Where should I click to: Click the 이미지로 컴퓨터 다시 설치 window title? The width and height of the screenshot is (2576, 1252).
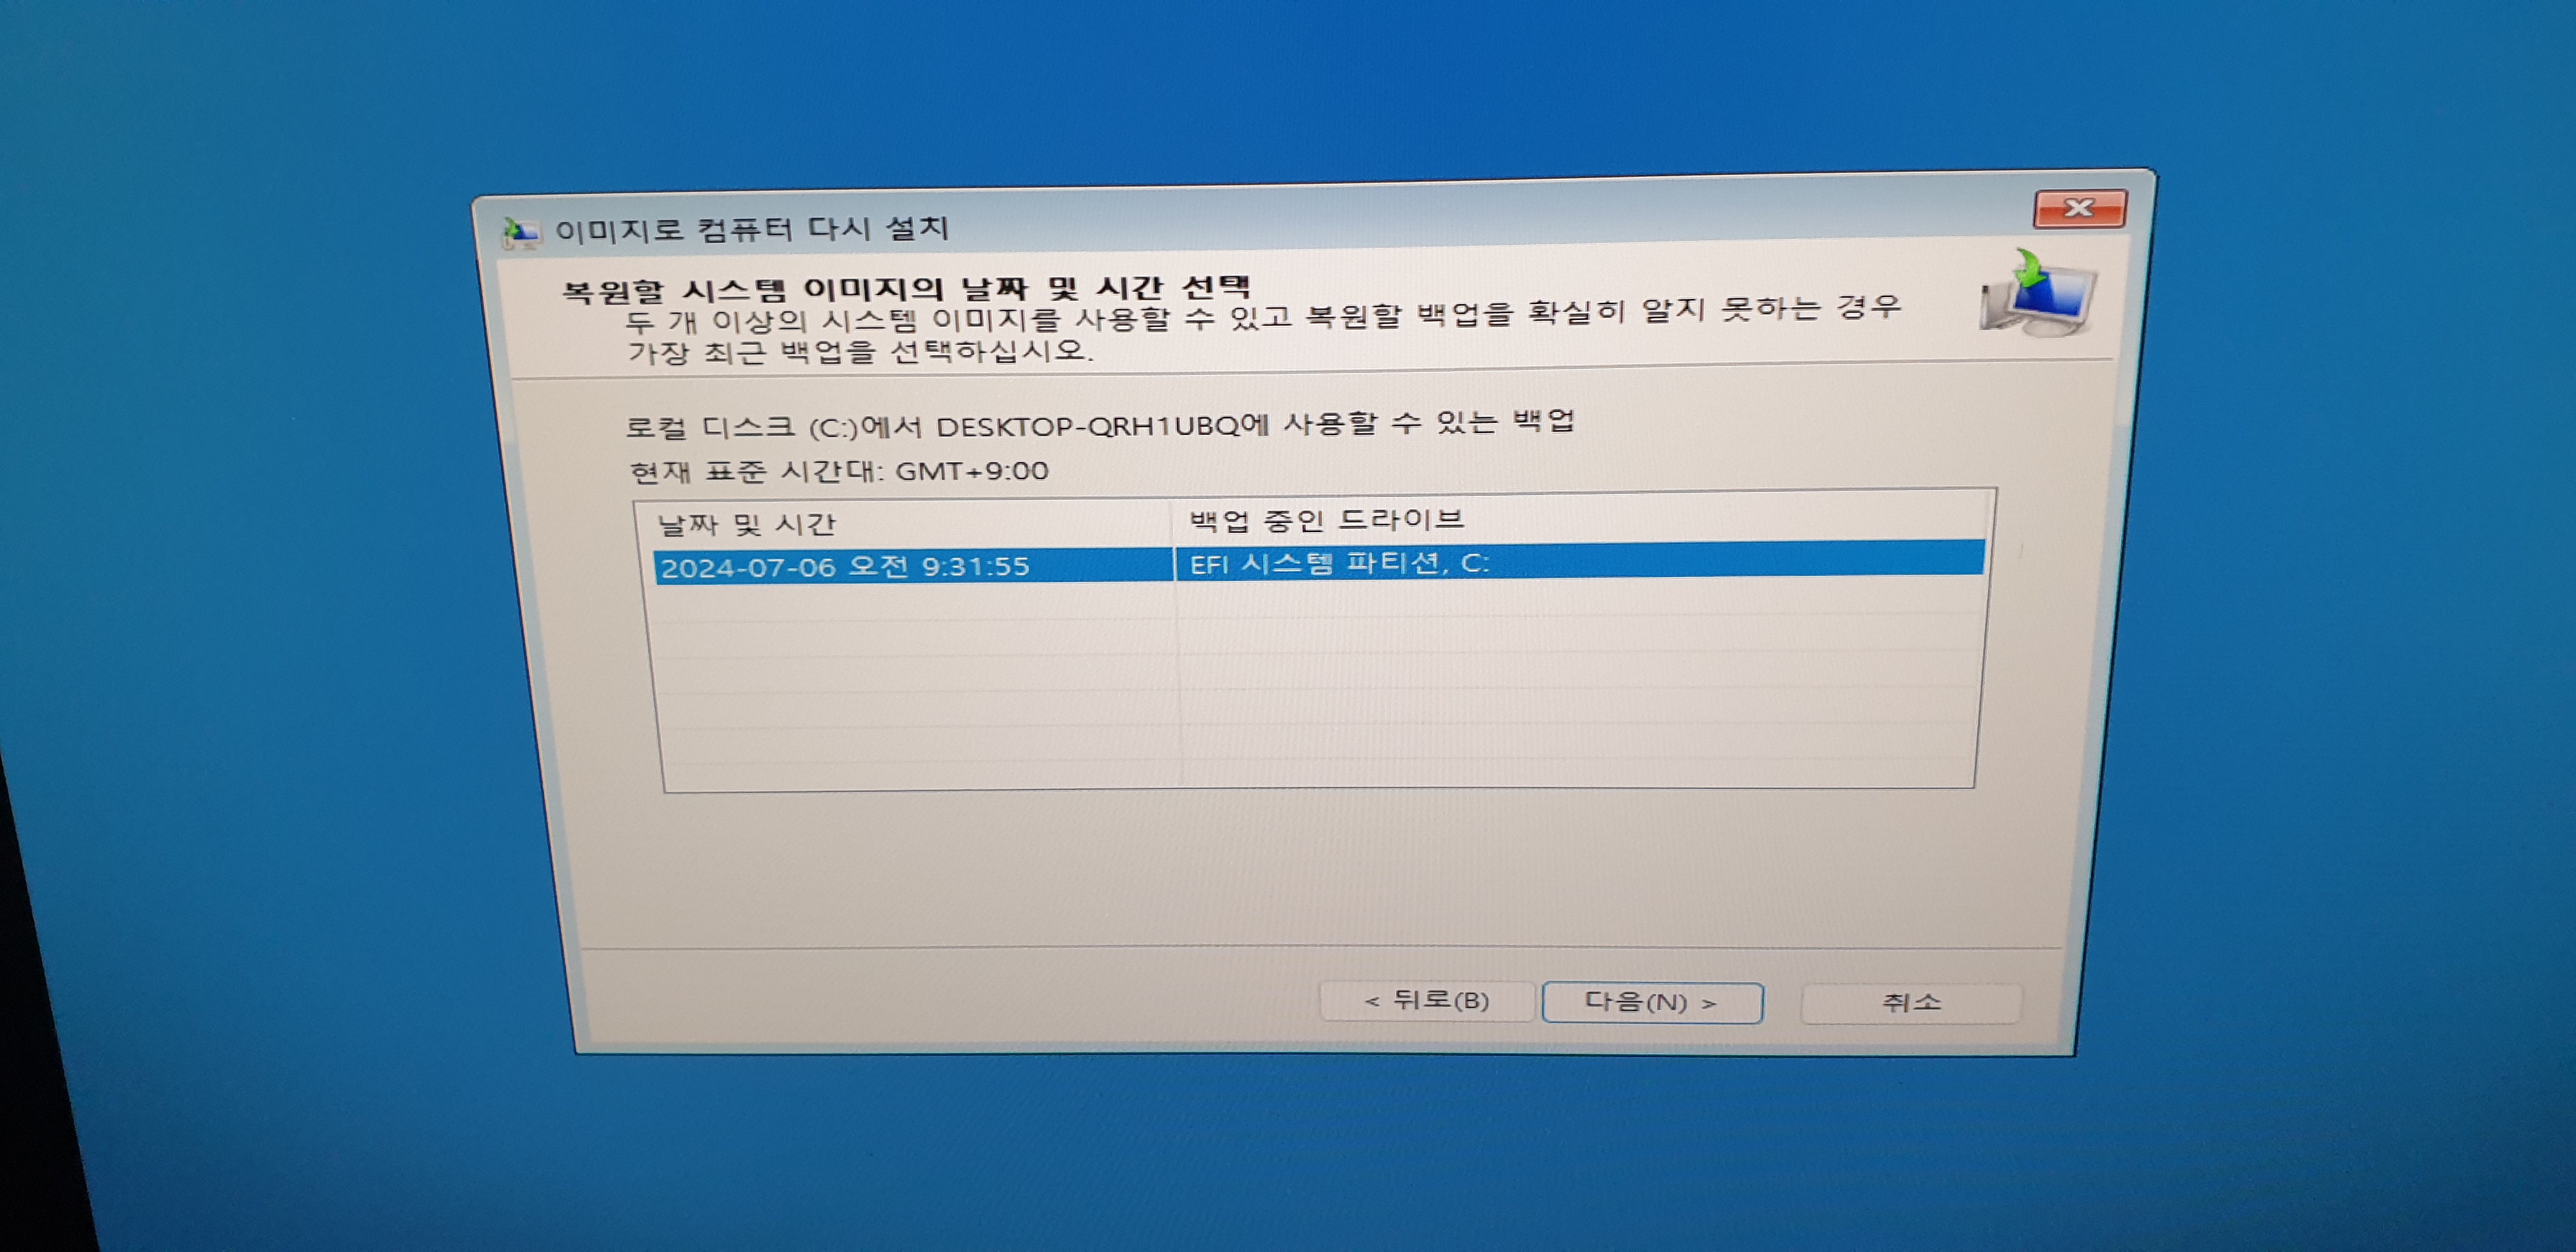[751, 229]
